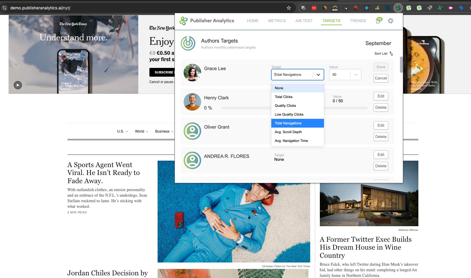Pick Avg. Scroll Depth option
Screen dimensions: 471x278
pyautogui.click(x=298, y=132)
